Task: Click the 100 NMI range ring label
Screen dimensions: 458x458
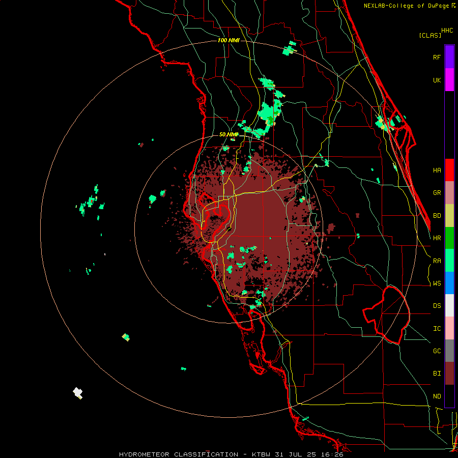Action: [x=228, y=40]
